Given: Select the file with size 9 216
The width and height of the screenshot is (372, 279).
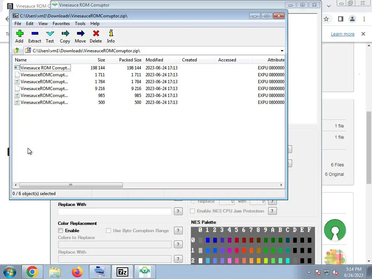Looking at the screenshot, I should click(149, 89).
